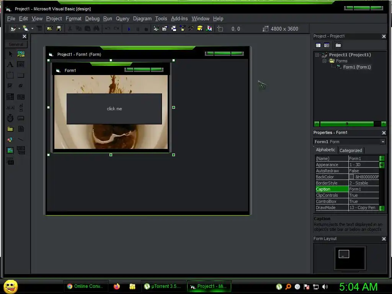Select the DrawMode property row
Image resolution: width=392 pixels, height=294 pixels.
[347, 207]
